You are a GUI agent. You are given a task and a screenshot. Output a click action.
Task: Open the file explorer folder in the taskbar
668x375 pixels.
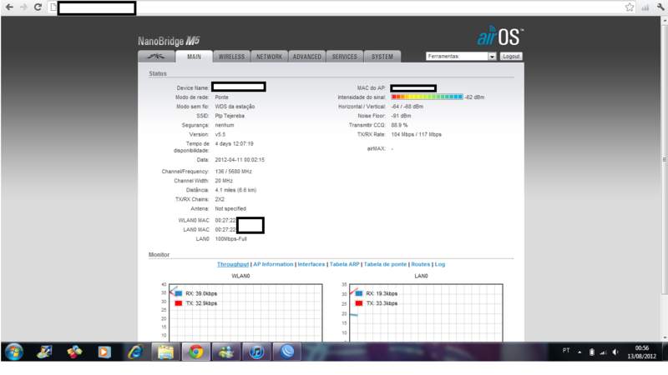165,352
